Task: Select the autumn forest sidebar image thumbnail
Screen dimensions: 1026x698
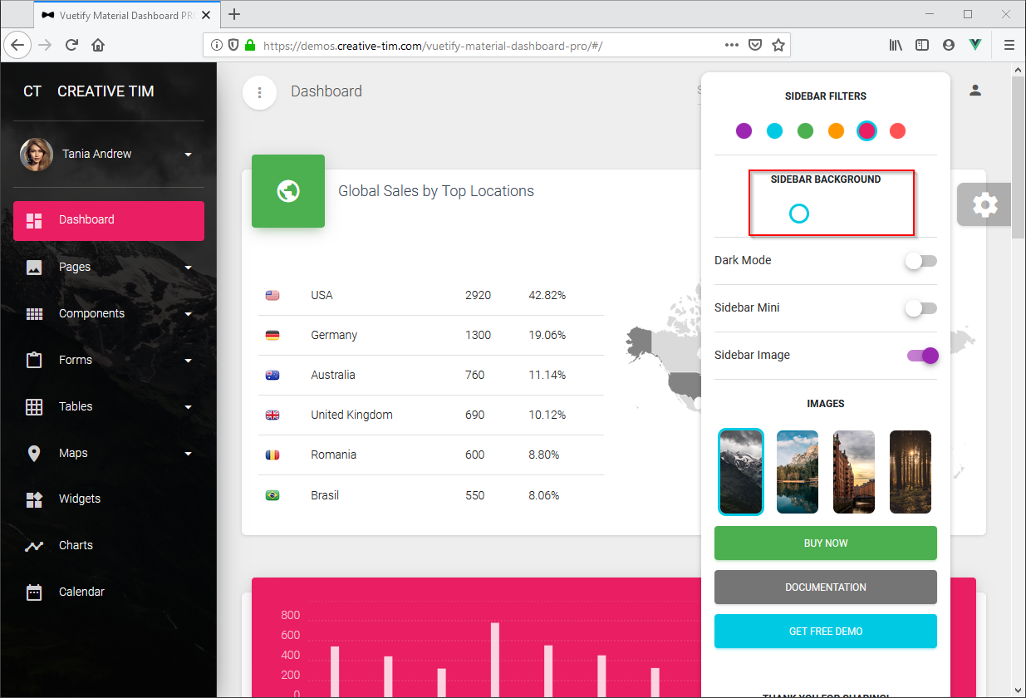Action: 911,471
